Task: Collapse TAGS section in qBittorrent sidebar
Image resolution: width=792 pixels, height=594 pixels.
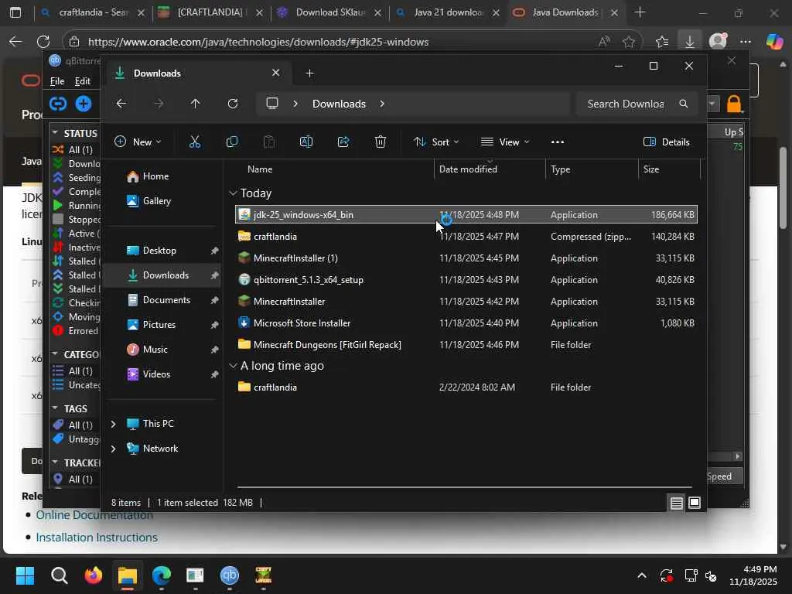Action: [55, 408]
